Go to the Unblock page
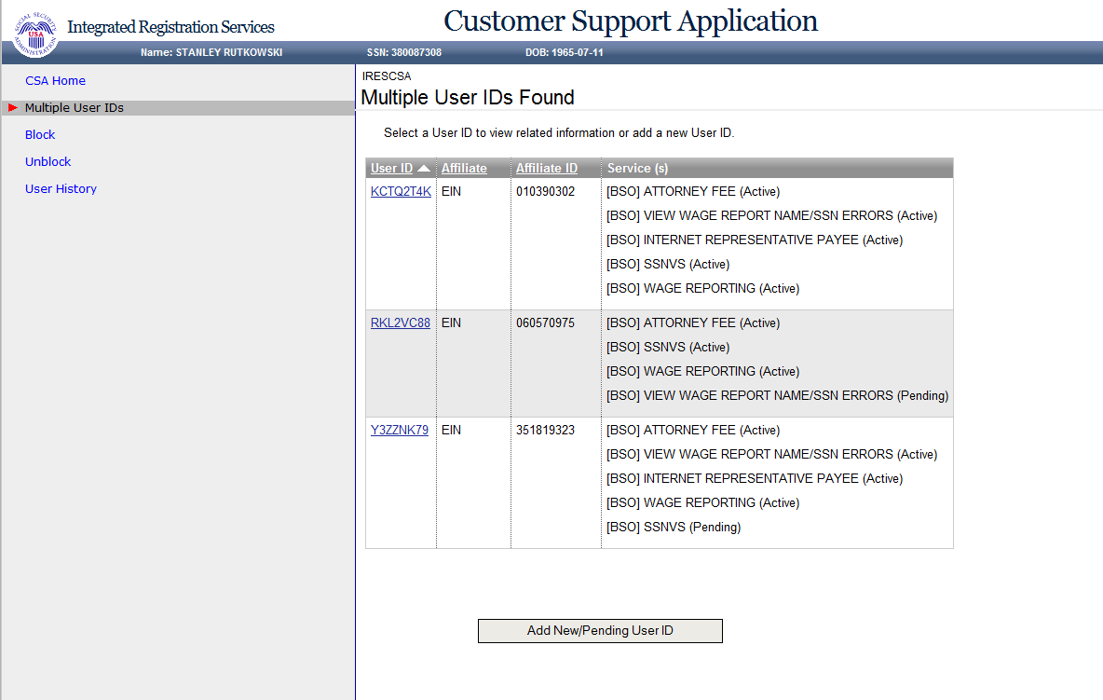Screen dimensions: 1103x700 point(48,162)
